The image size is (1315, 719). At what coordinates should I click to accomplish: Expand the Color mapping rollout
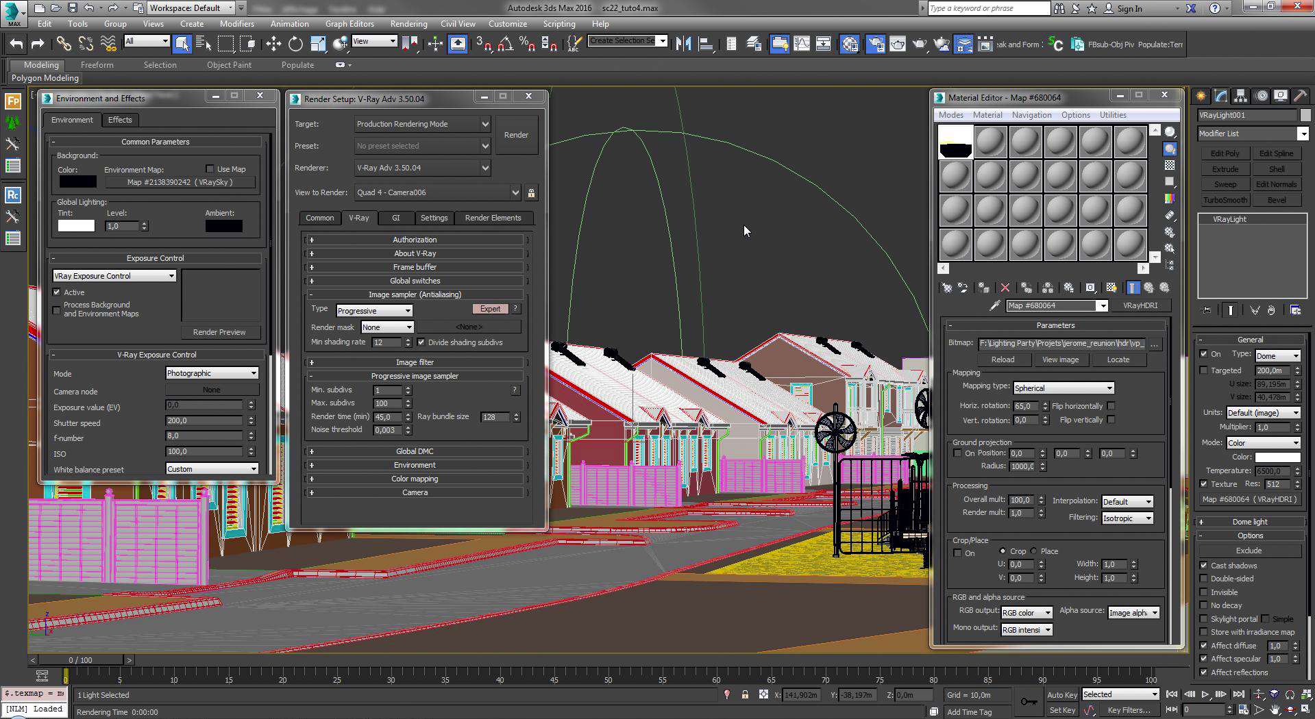pos(415,479)
